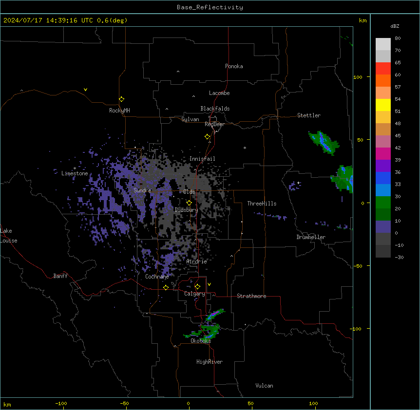Screen dimensions: 420x410
Task: Click the storm cell southeast of Stettler
Action: coord(324,142)
